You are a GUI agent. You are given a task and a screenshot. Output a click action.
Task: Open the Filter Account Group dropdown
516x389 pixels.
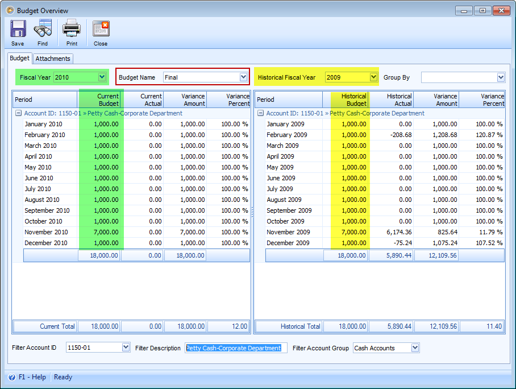click(x=415, y=348)
